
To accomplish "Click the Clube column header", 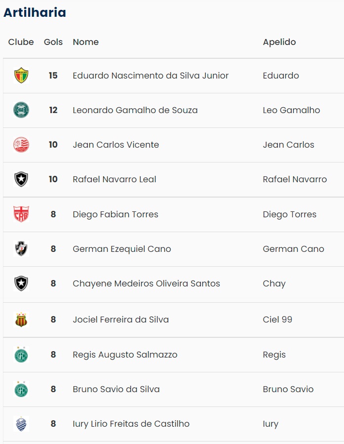I will (21, 42).
